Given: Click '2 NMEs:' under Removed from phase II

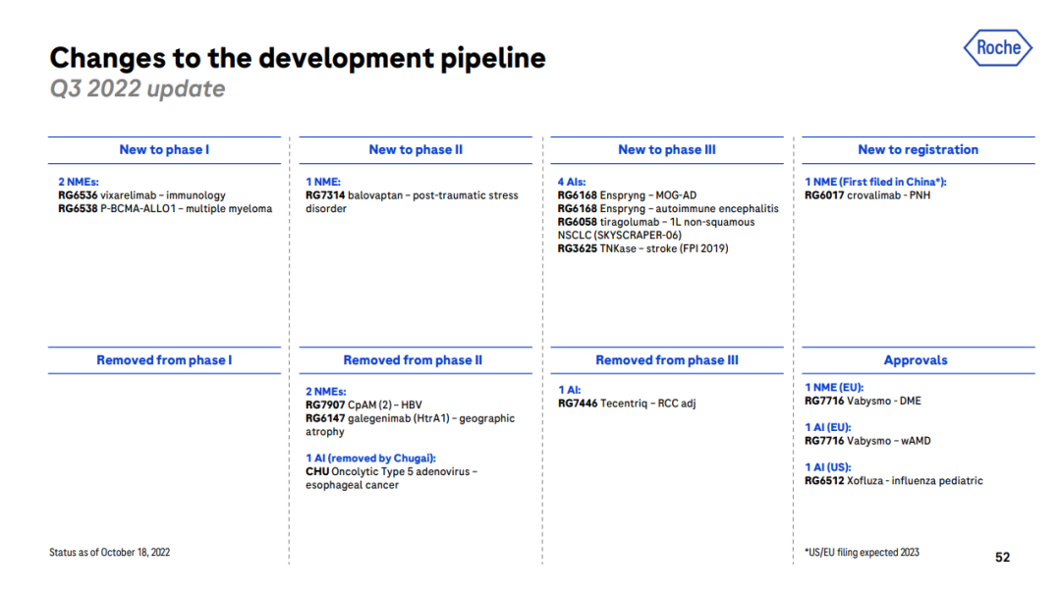Looking at the screenshot, I should click(x=325, y=392).
